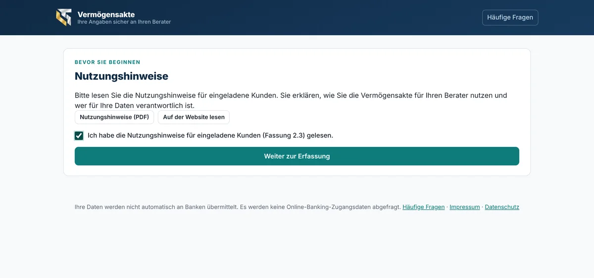Image resolution: width=594 pixels, height=278 pixels.
Task: Click tagline Ihre Angaben sicher an Ihren Berater
Action: (x=124, y=22)
